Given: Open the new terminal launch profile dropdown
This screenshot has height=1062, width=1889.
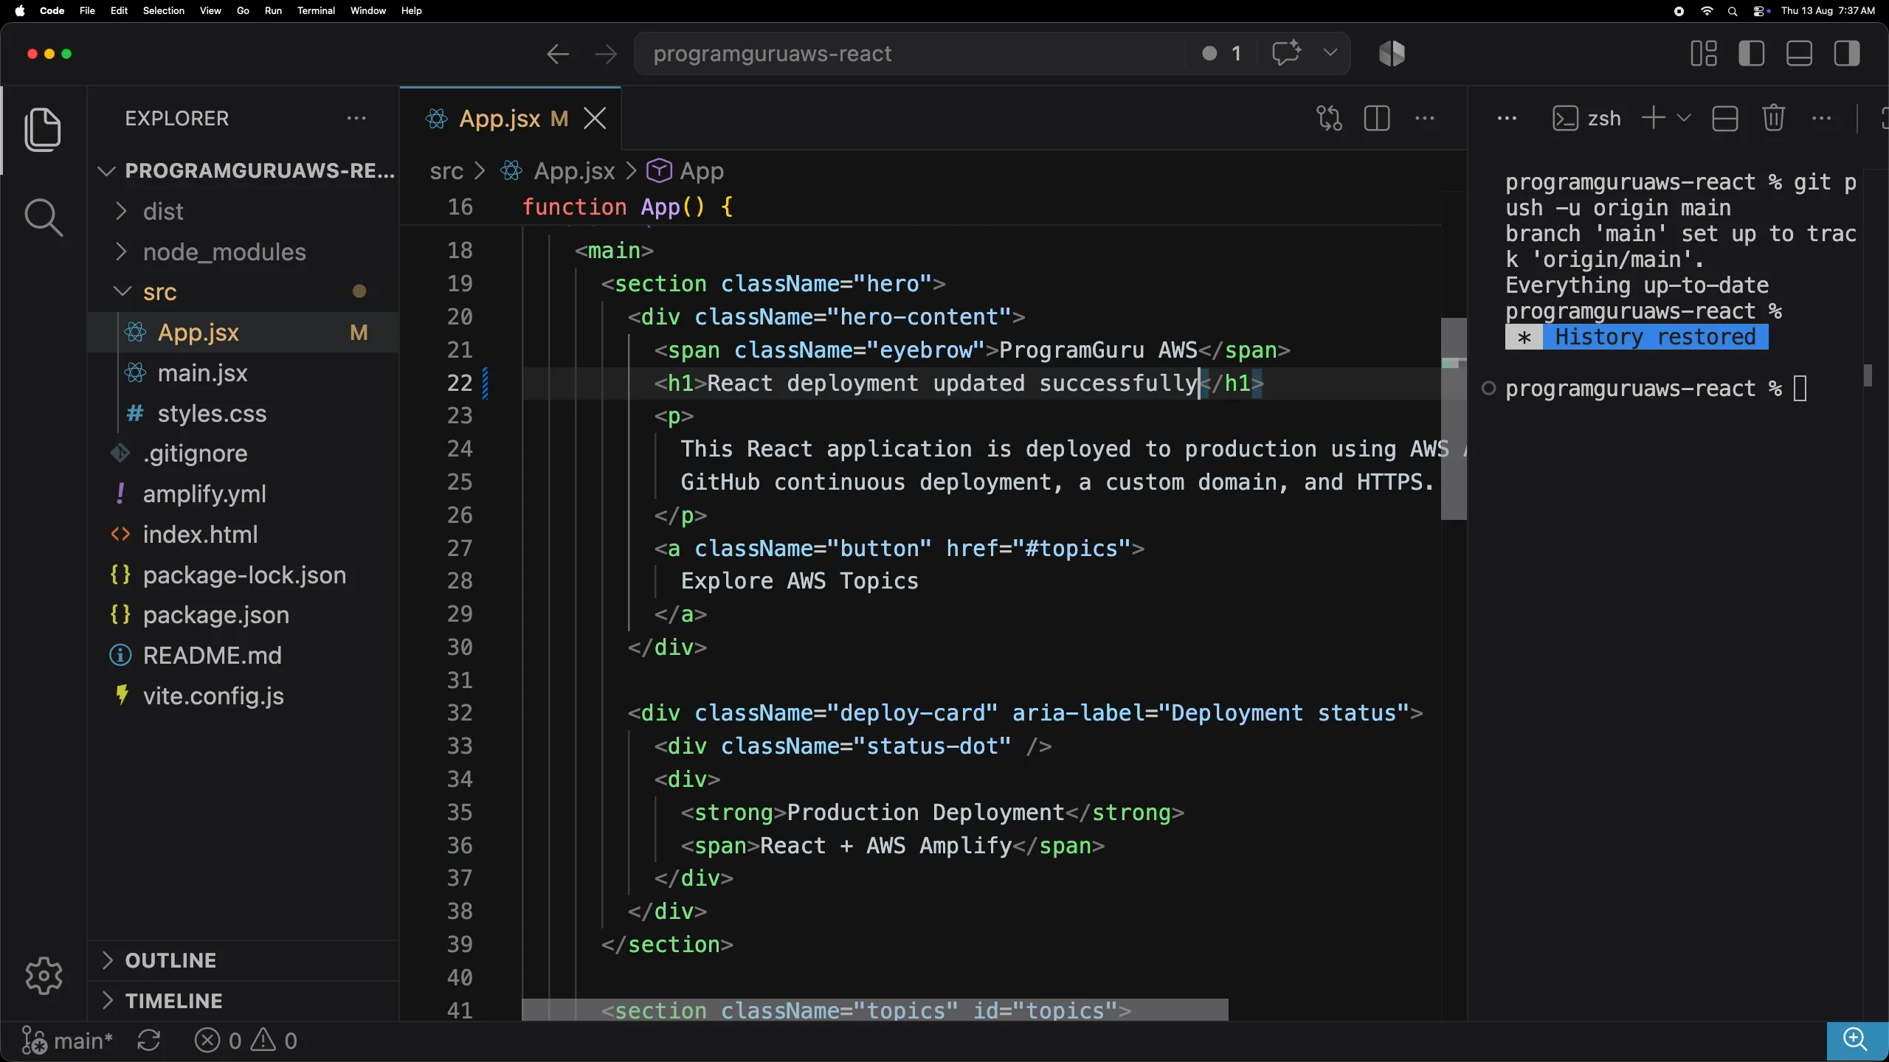Looking at the screenshot, I should point(1684,118).
